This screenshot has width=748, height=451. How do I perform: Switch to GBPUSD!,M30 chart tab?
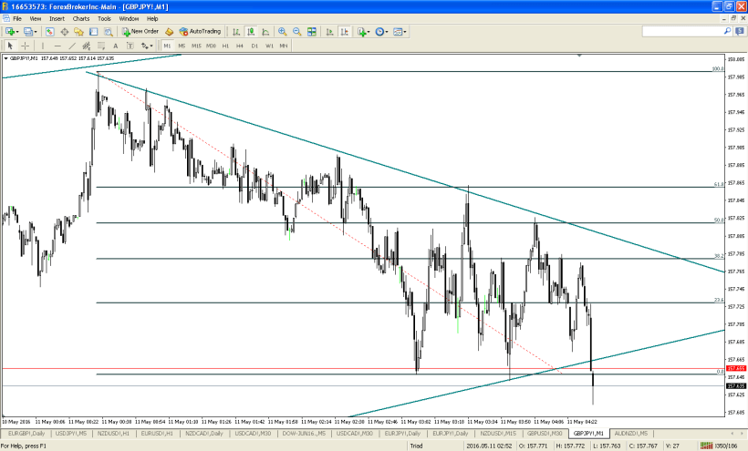[x=545, y=434]
